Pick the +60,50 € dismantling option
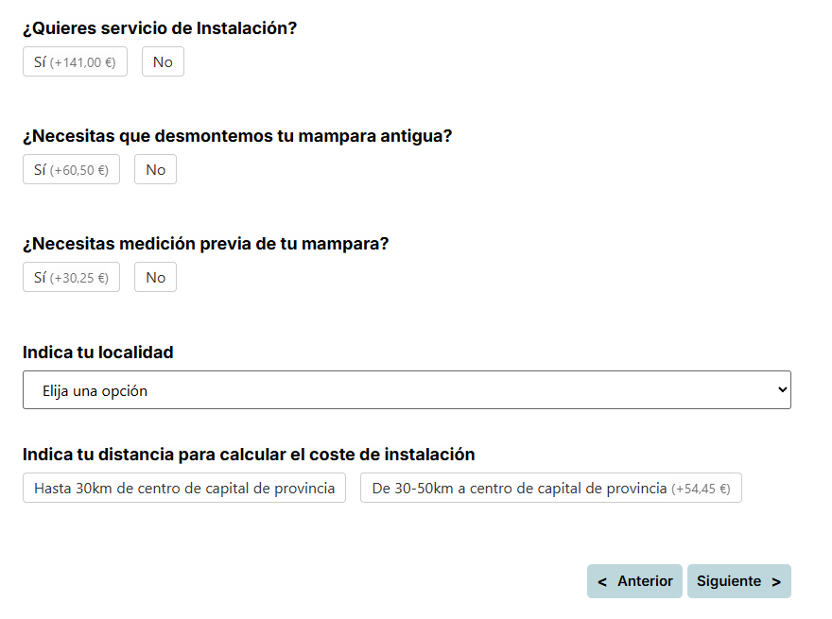The width and height of the screenshot is (832, 619). click(70, 168)
